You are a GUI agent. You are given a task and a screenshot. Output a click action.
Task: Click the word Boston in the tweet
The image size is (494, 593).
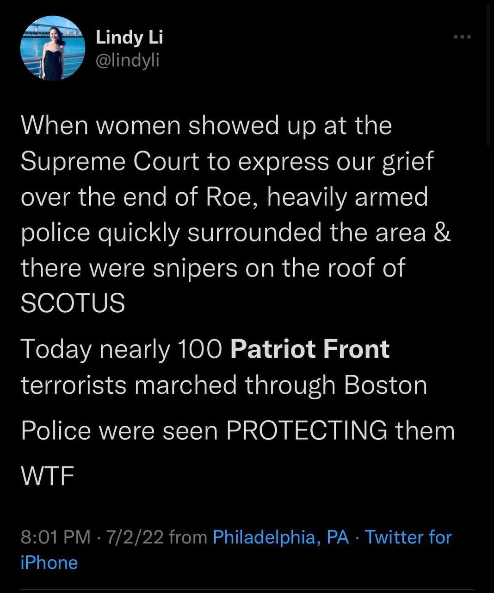click(385, 385)
